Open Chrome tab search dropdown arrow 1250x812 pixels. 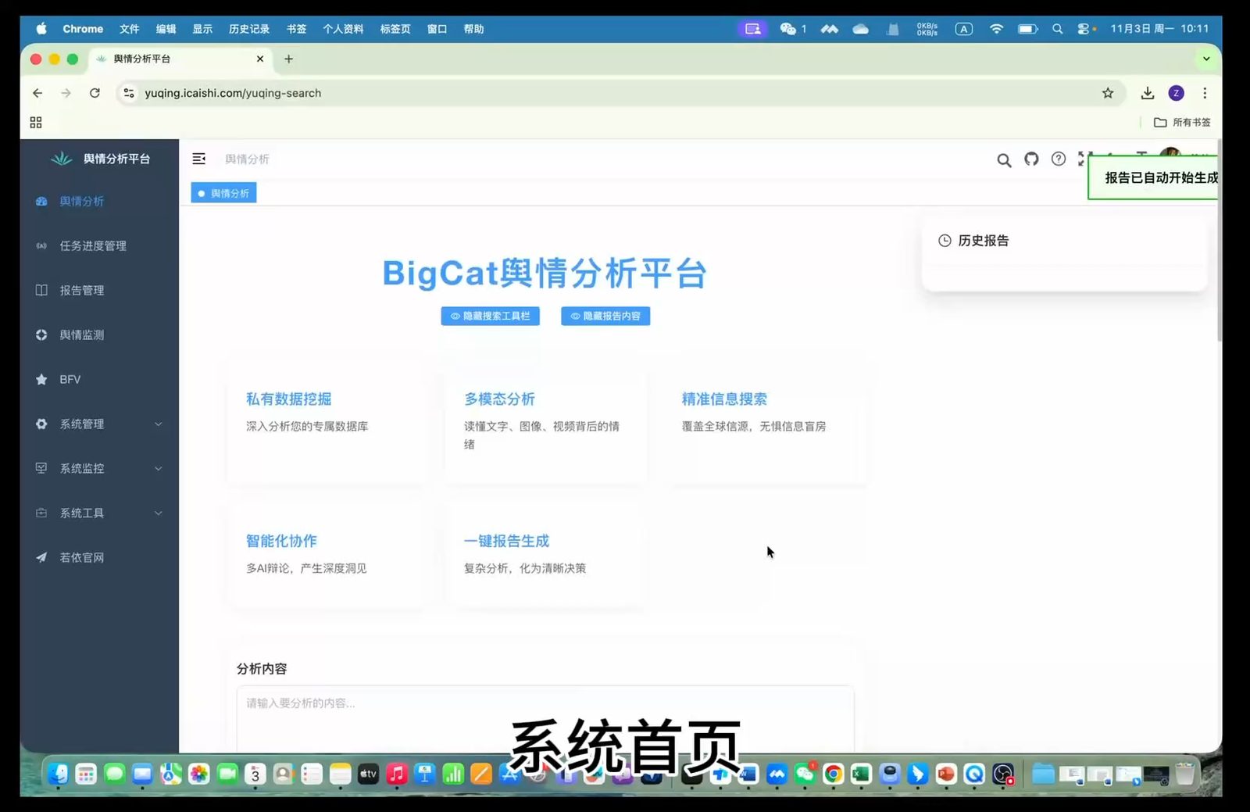click(1206, 59)
